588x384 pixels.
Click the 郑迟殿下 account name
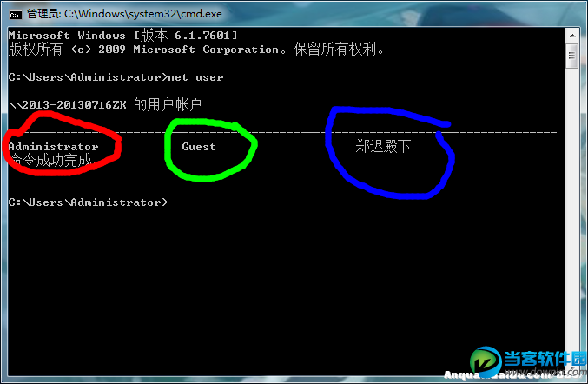pyautogui.click(x=383, y=146)
